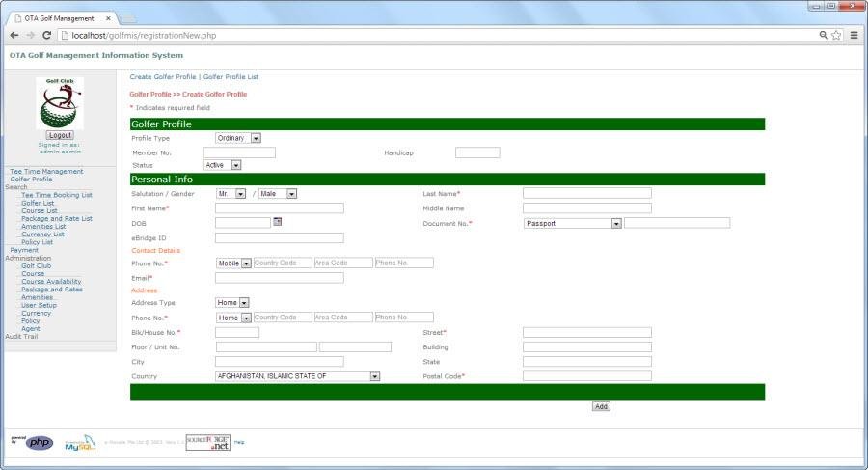
Task: Click the Last Name input field
Action: (x=586, y=193)
